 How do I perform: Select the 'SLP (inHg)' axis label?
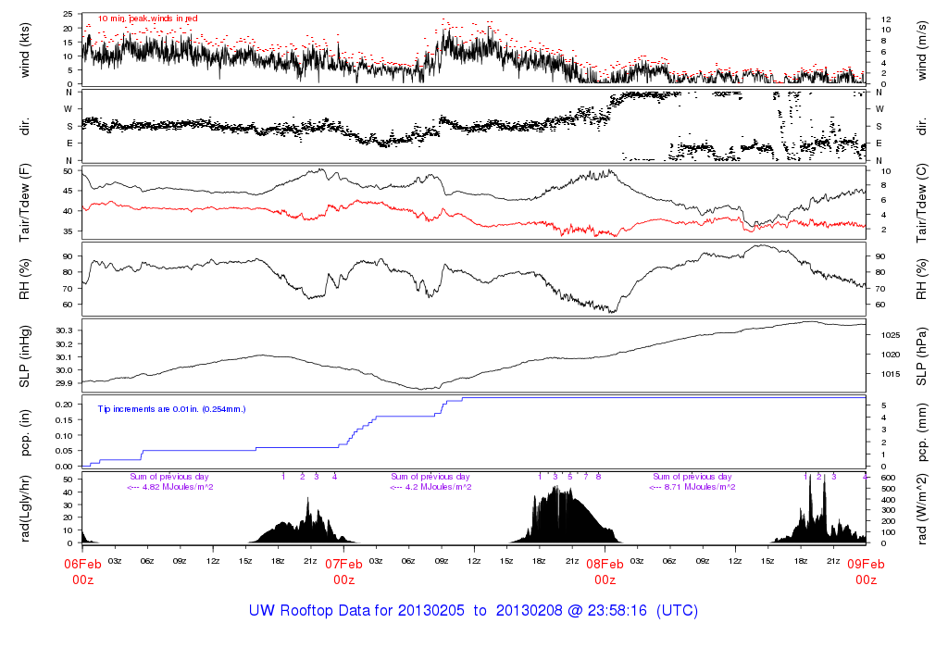coord(25,356)
